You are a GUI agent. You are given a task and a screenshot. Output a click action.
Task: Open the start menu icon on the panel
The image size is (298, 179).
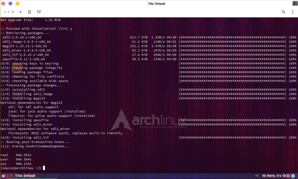pyautogui.click(x=3, y=176)
